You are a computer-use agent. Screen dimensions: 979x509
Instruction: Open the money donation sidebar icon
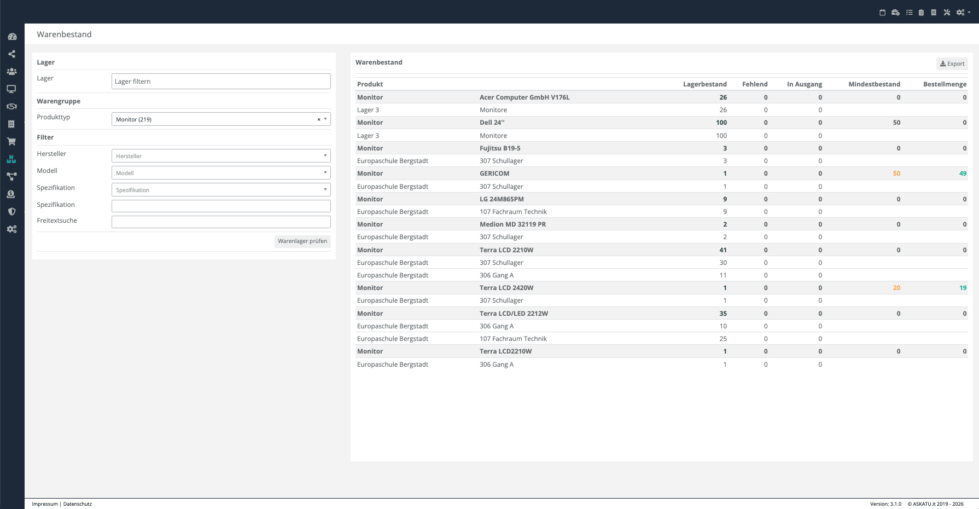coord(12,194)
